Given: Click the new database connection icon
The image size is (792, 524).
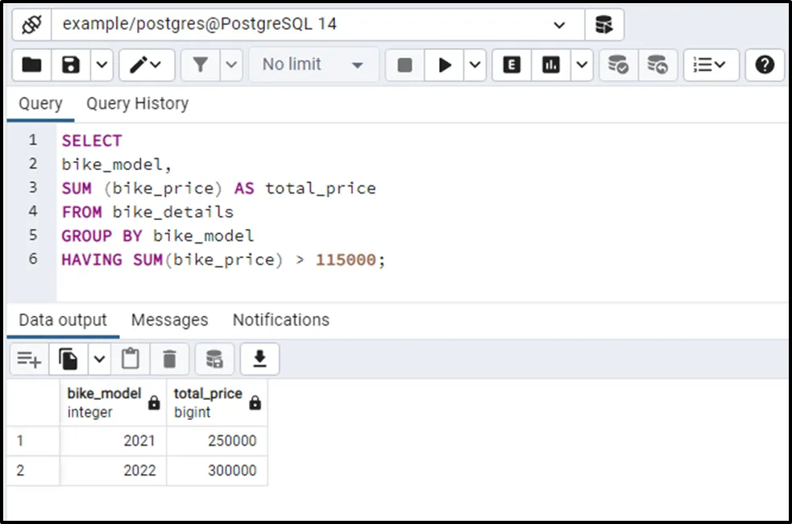Looking at the screenshot, I should [x=603, y=24].
